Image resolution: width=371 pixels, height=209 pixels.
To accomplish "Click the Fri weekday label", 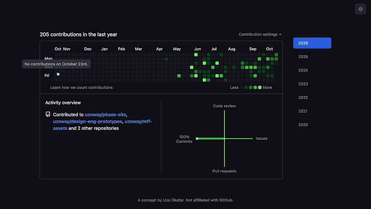I will pyautogui.click(x=47, y=75).
